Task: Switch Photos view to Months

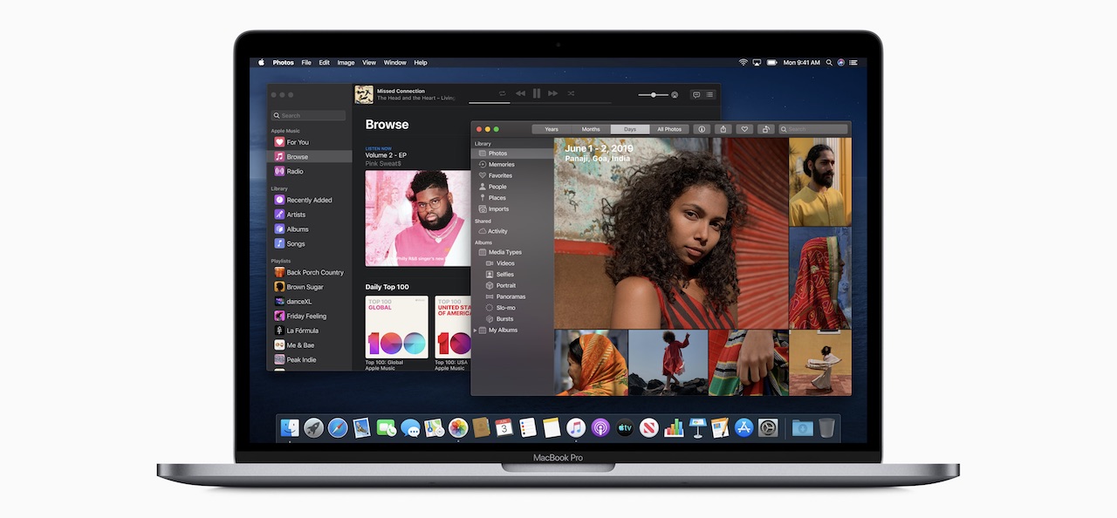Action: point(591,129)
